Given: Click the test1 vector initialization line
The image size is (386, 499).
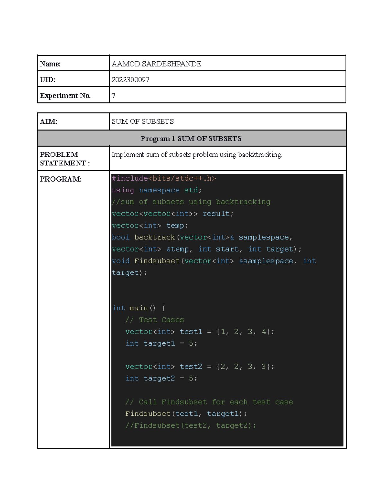Looking at the screenshot, I should [x=200, y=332].
